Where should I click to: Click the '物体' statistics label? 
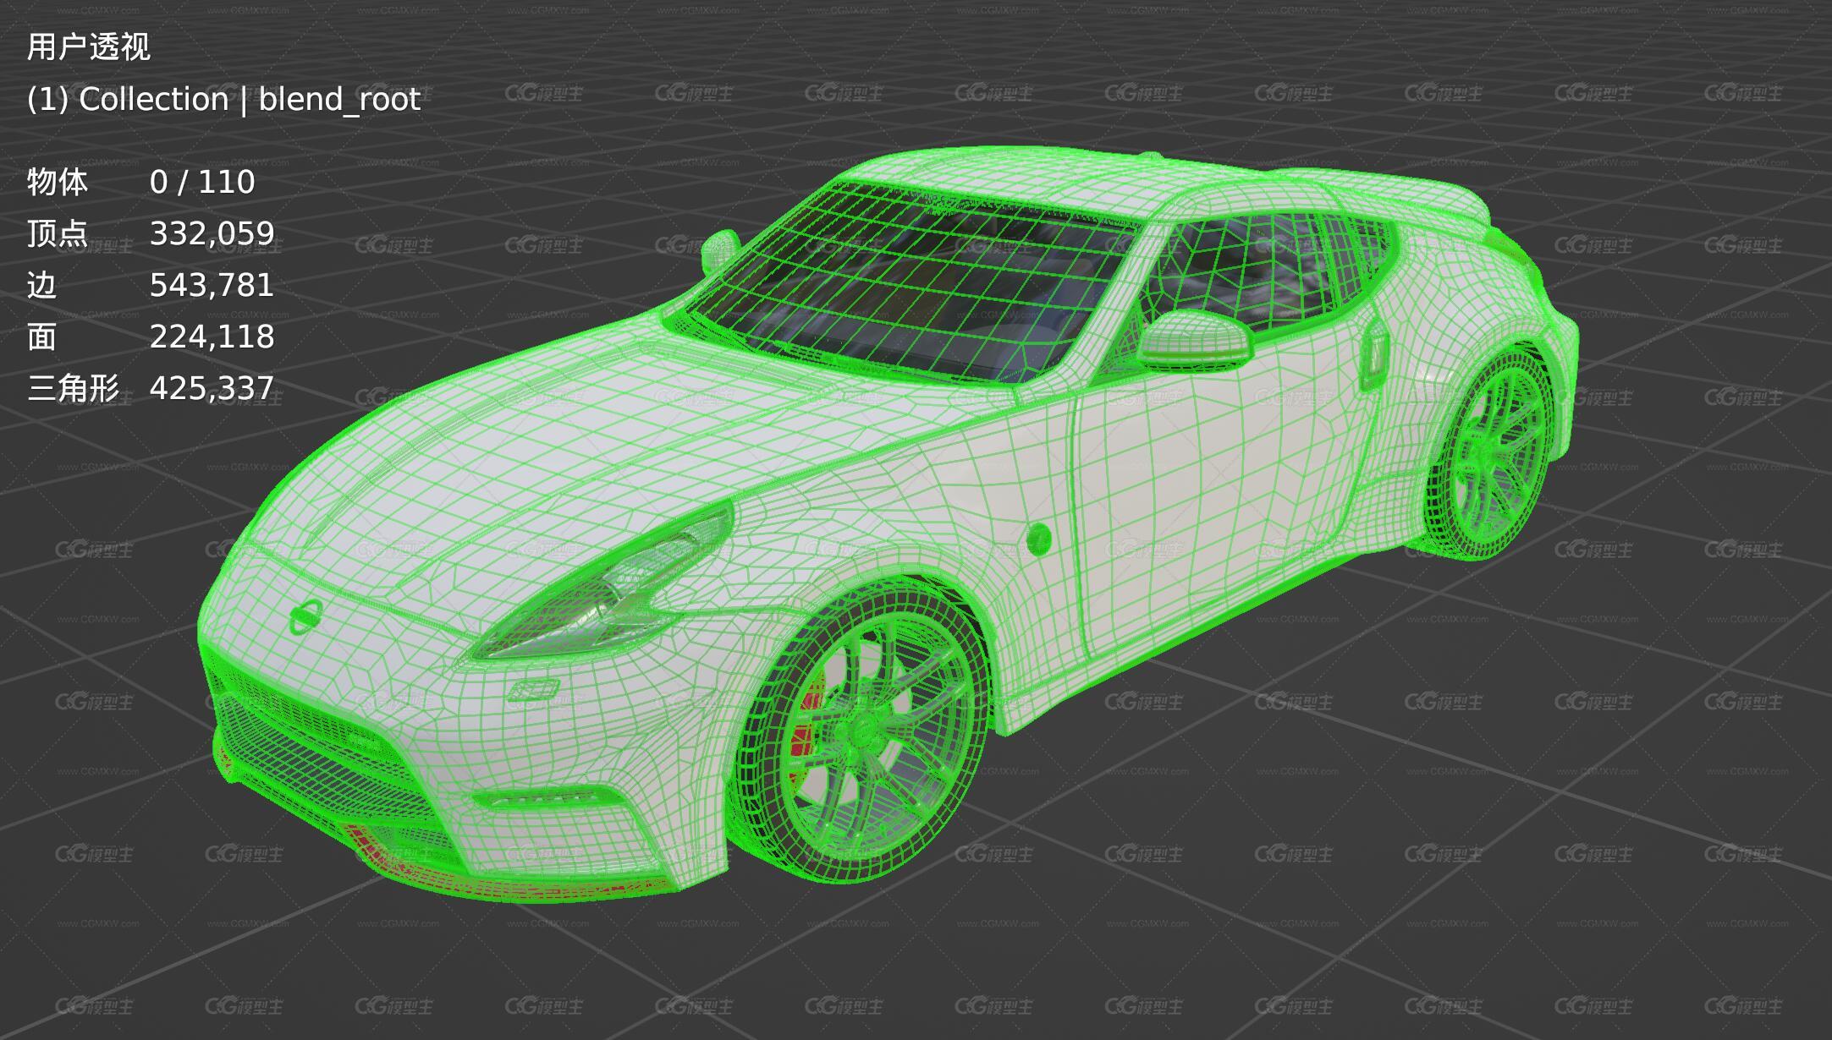tap(57, 182)
